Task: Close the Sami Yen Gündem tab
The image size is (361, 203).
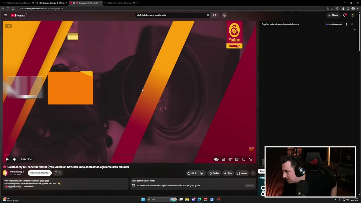Action: pos(134,3)
